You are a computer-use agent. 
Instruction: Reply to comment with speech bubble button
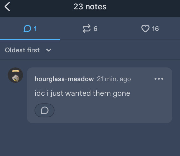coord(45,110)
